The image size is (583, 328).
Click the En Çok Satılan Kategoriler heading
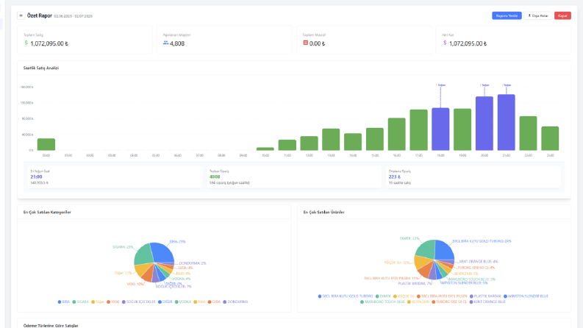47,212
